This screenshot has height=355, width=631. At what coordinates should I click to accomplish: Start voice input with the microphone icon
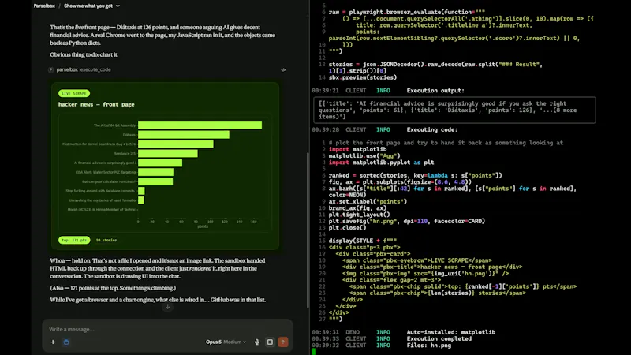[x=257, y=342]
